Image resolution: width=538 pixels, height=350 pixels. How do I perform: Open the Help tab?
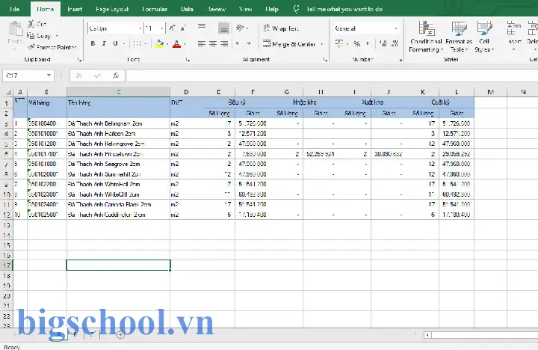tap(271, 9)
